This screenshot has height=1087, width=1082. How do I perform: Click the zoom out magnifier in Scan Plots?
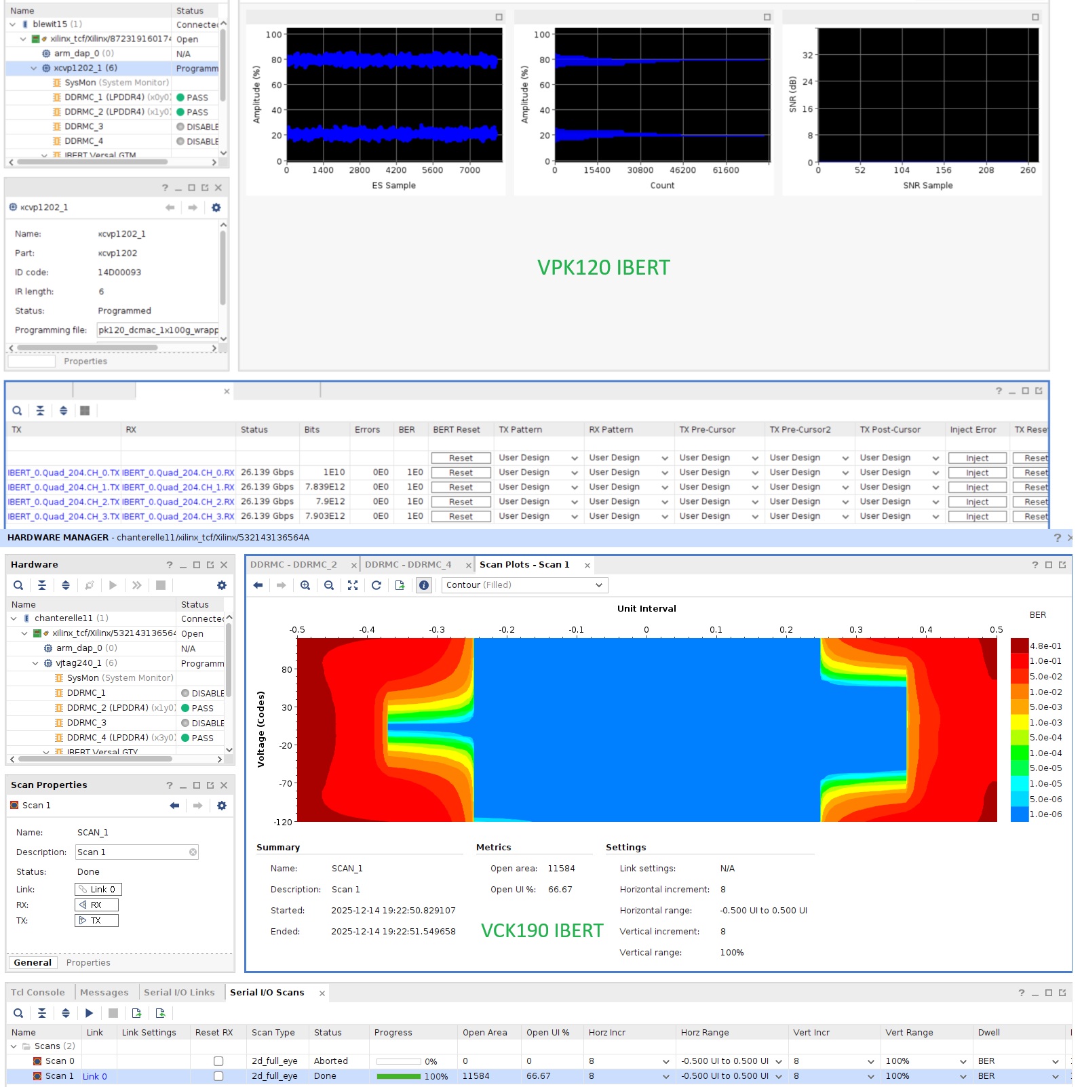[x=329, y=585]
